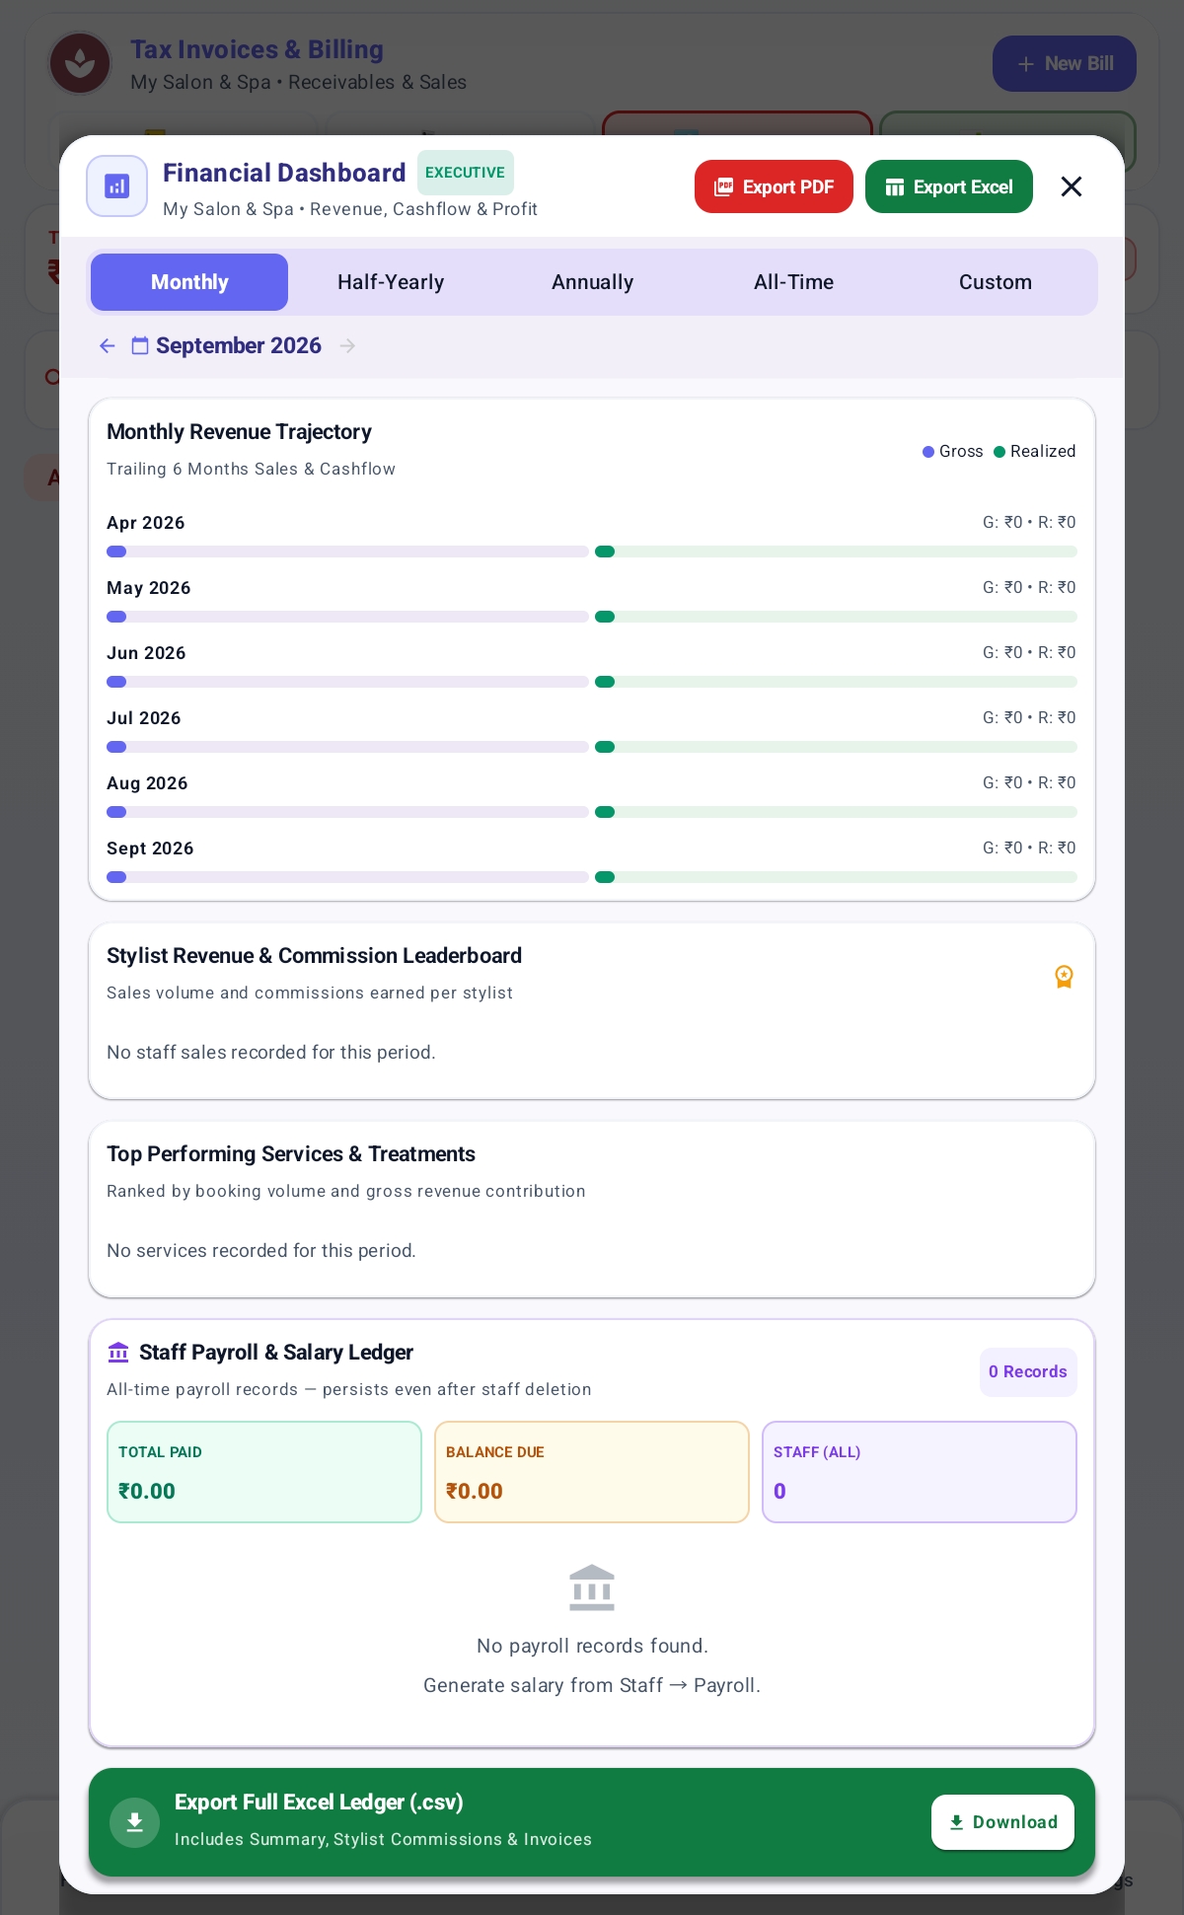
Task: Click the Jul 2026 row label
Action: (144, 718)
